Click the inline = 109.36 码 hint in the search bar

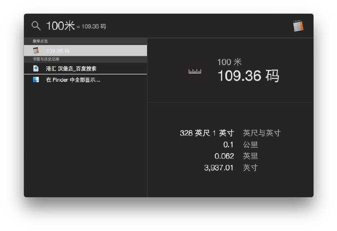click(x=91, y=26)
